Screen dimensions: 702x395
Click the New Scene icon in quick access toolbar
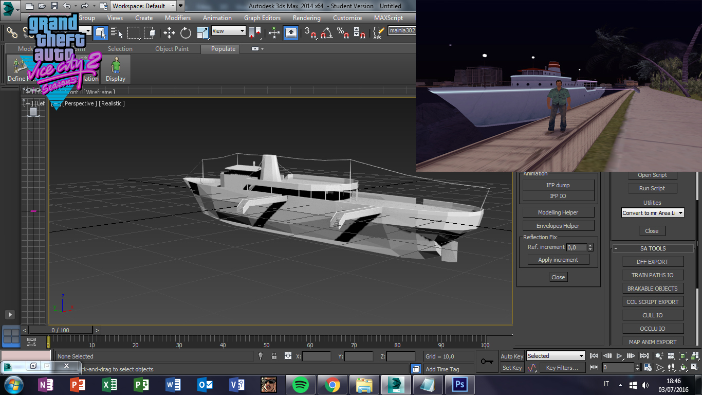(x=29, y=6)
